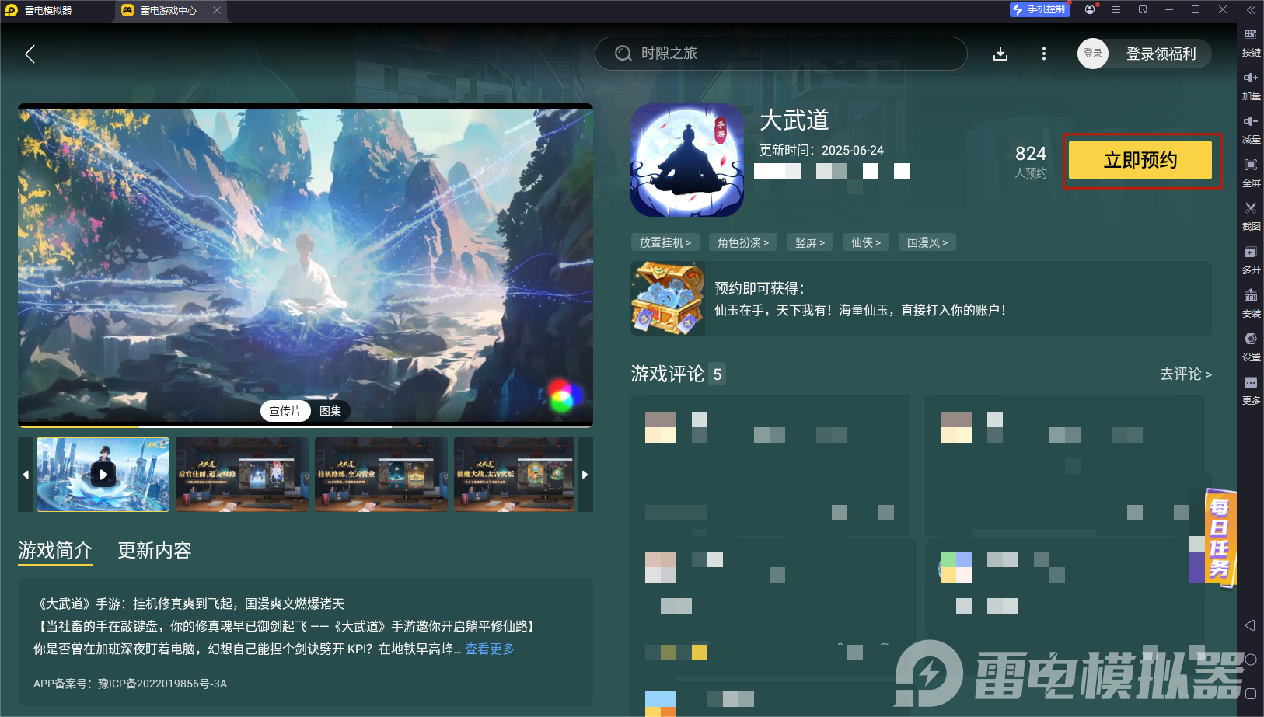Show 更多 sidebar tools
Image resolution: width=1264 pixels, height=717 pixels.
click(x=1251, y=391)
